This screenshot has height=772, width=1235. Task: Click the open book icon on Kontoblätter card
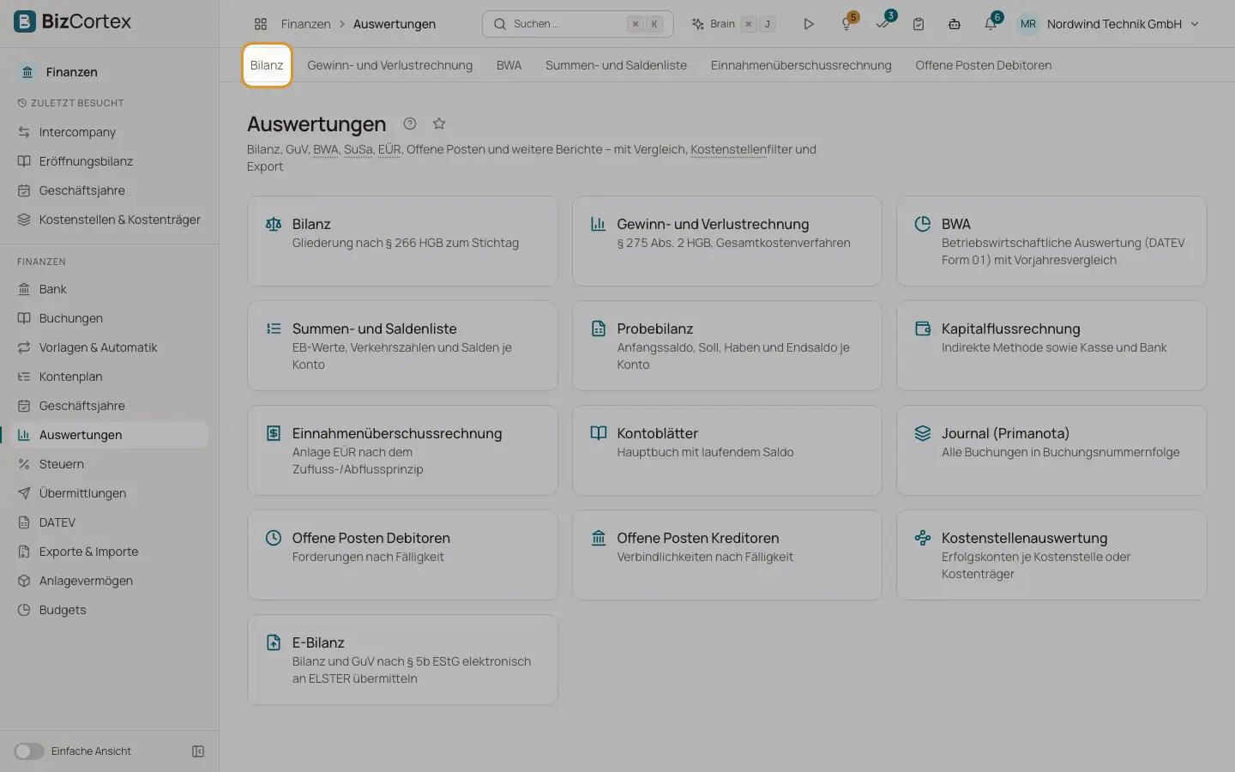599,433
